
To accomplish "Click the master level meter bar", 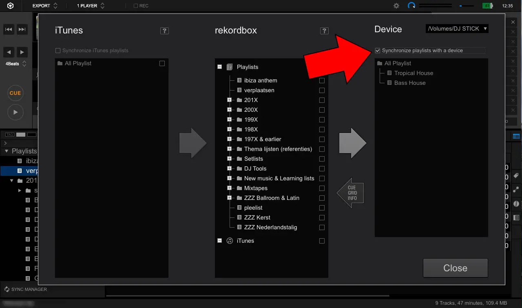I will [x=436, y=6].
